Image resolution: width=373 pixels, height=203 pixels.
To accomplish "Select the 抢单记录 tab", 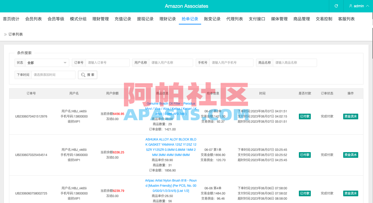I will tap(190, 19).
